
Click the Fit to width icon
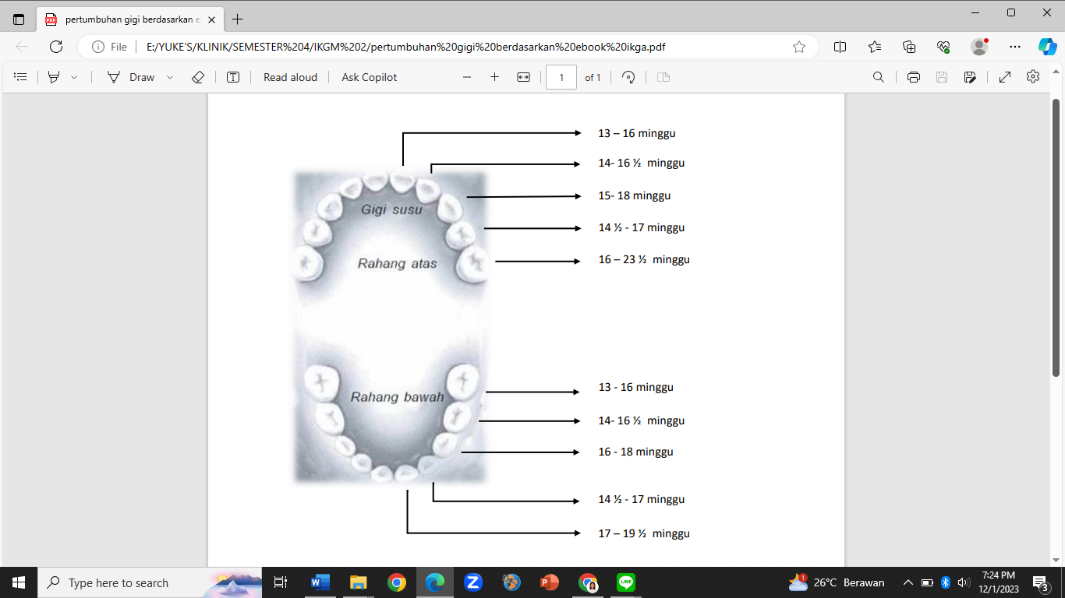click(x=523, y=77)
